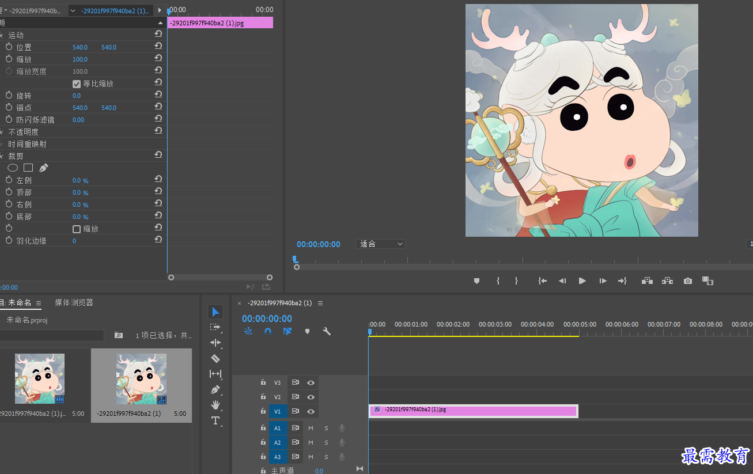Solo audio track A2
Viewport: 753px width, 474px height.
(326, 442)
